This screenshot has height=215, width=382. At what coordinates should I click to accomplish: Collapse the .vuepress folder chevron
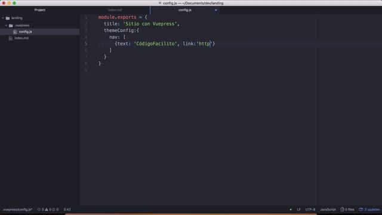pyautogui.click(x=6, y=25)
